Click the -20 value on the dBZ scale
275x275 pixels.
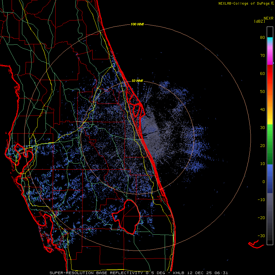tap(261, 218)
